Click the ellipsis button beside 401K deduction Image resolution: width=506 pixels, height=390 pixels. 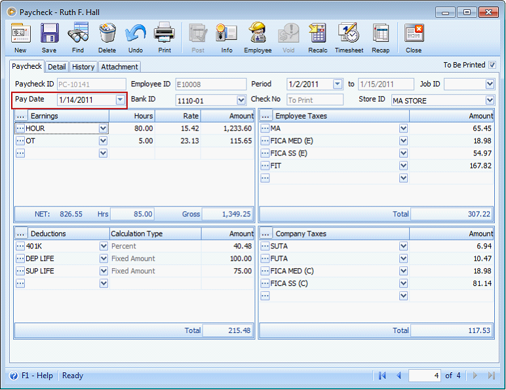pos(20,246)
